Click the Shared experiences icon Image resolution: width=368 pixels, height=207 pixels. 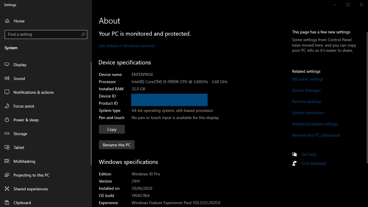(x=7, y=189)
